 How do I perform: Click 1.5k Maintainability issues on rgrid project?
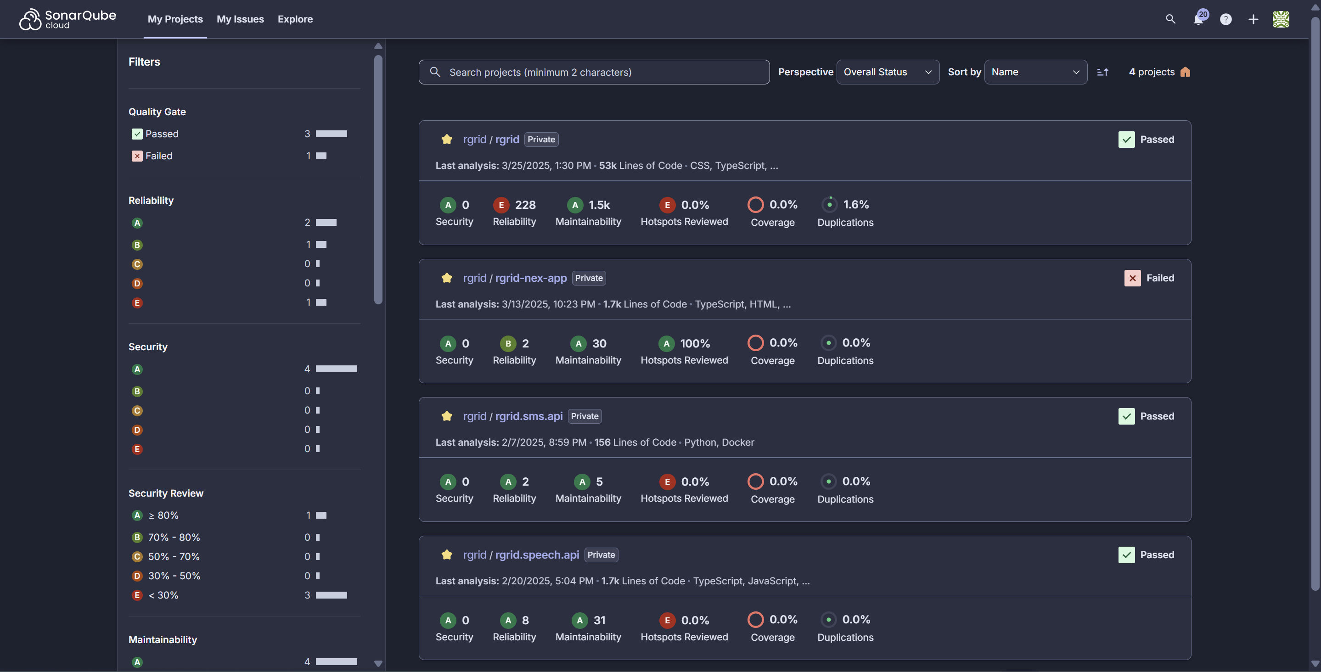599,205
